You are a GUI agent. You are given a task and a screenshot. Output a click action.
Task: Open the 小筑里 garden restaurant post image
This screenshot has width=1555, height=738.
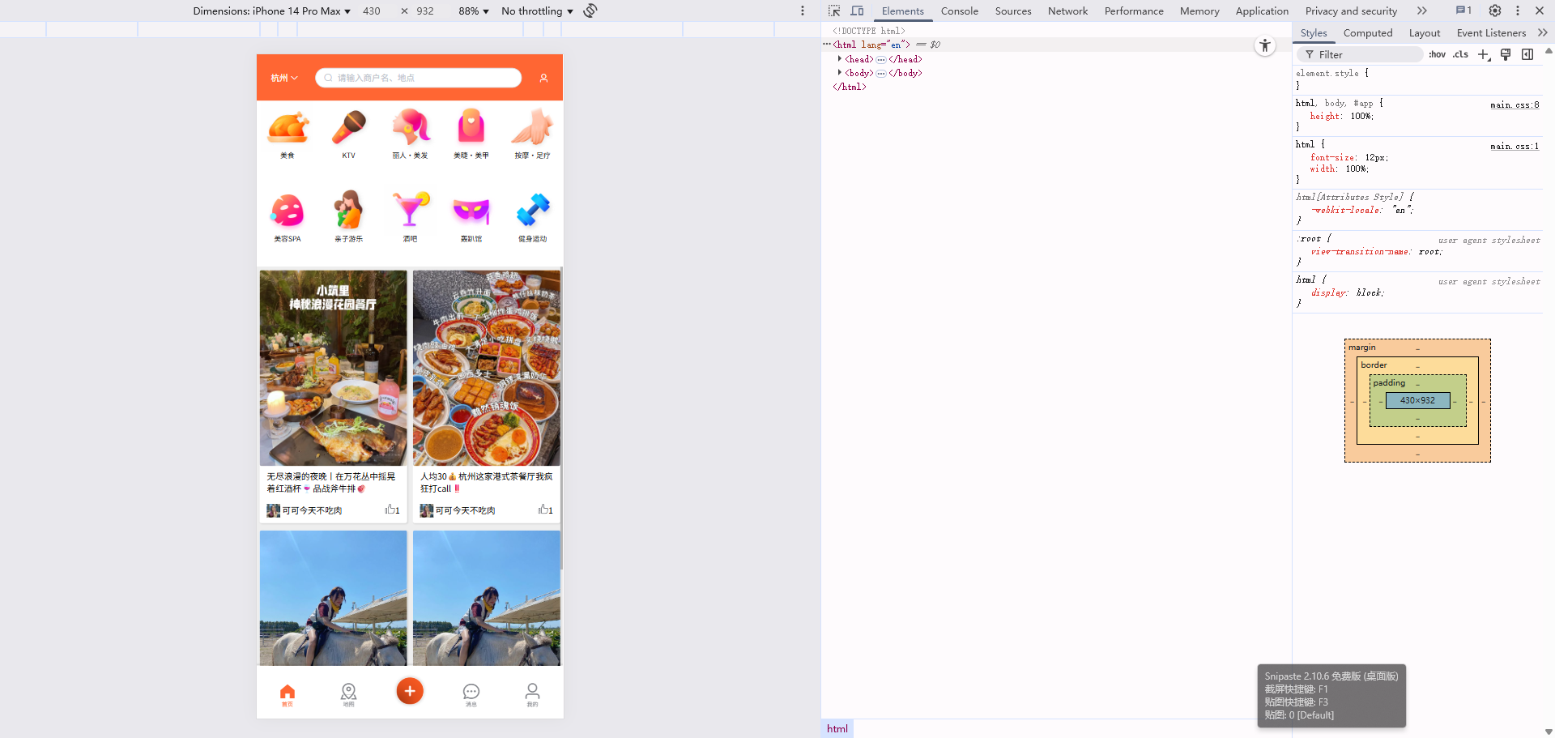pos(333,368)
